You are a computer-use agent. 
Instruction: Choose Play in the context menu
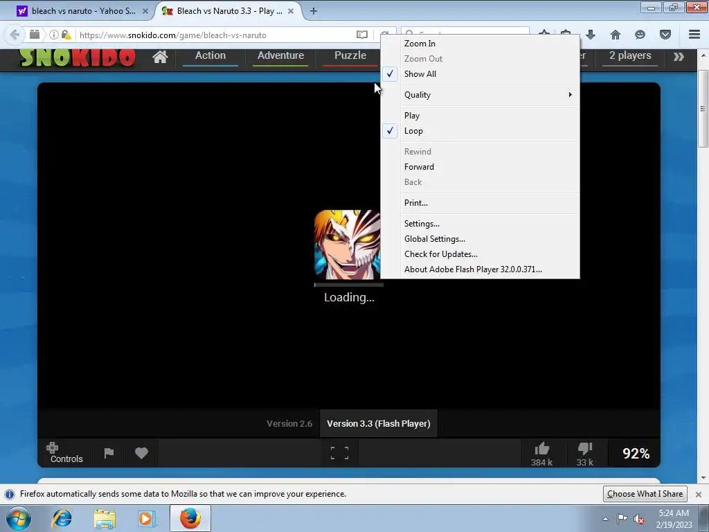point(480,116)
